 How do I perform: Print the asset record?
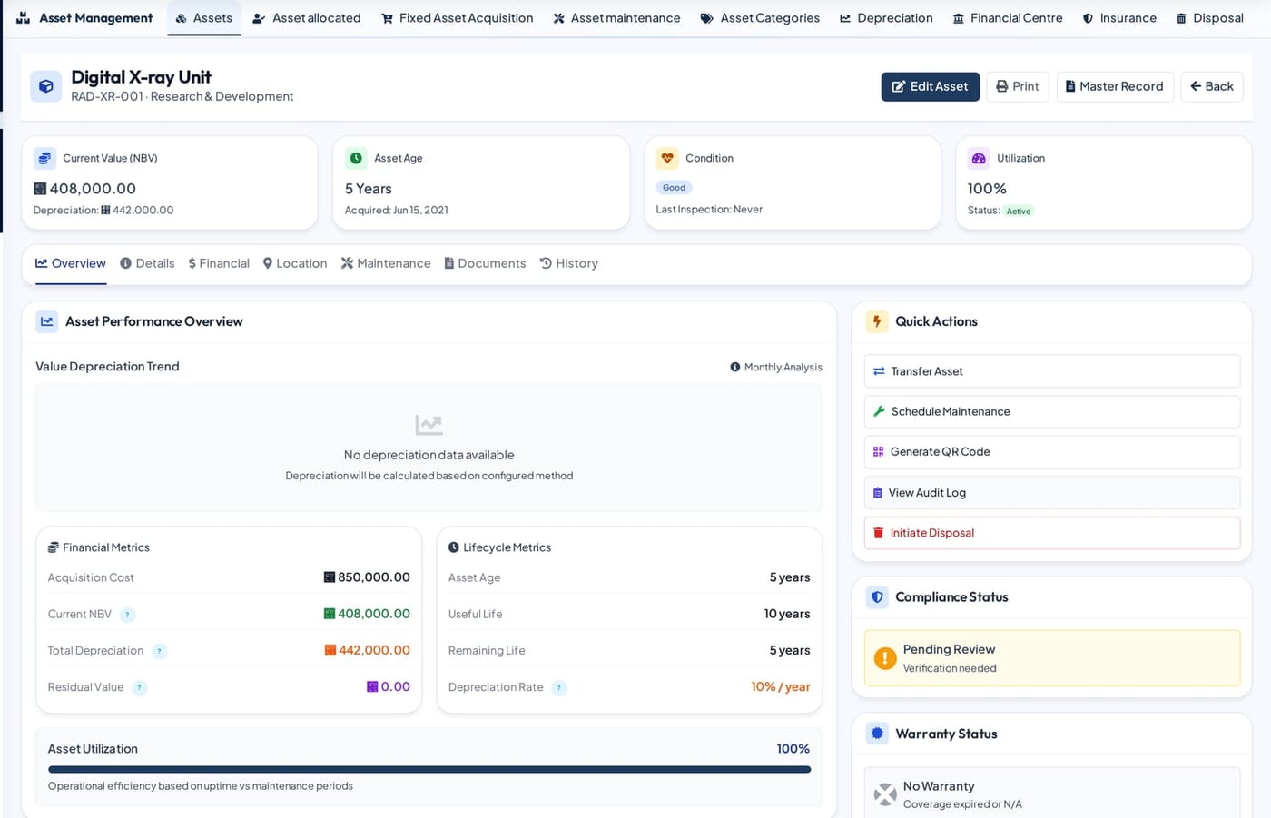pos(1018,86)
